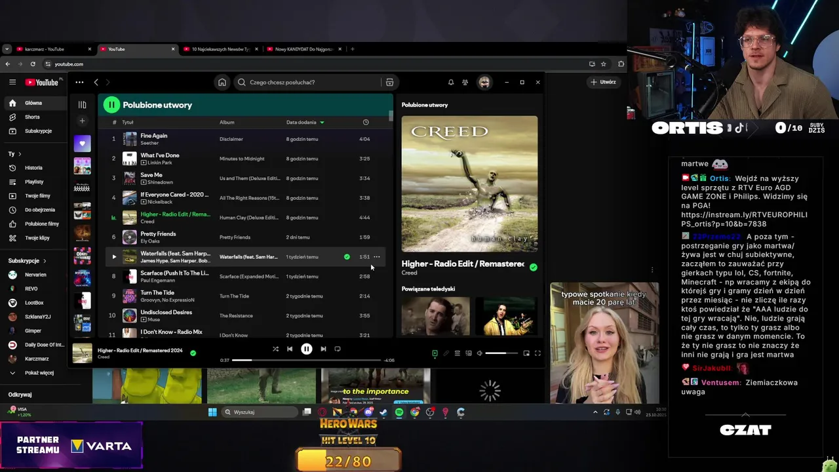Open new browser tab plus button
This screenshot has height=472, width=839.
tap(352, 49)
